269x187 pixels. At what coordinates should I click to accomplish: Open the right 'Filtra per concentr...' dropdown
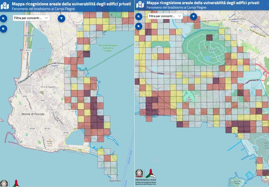[x=165, y=16]
